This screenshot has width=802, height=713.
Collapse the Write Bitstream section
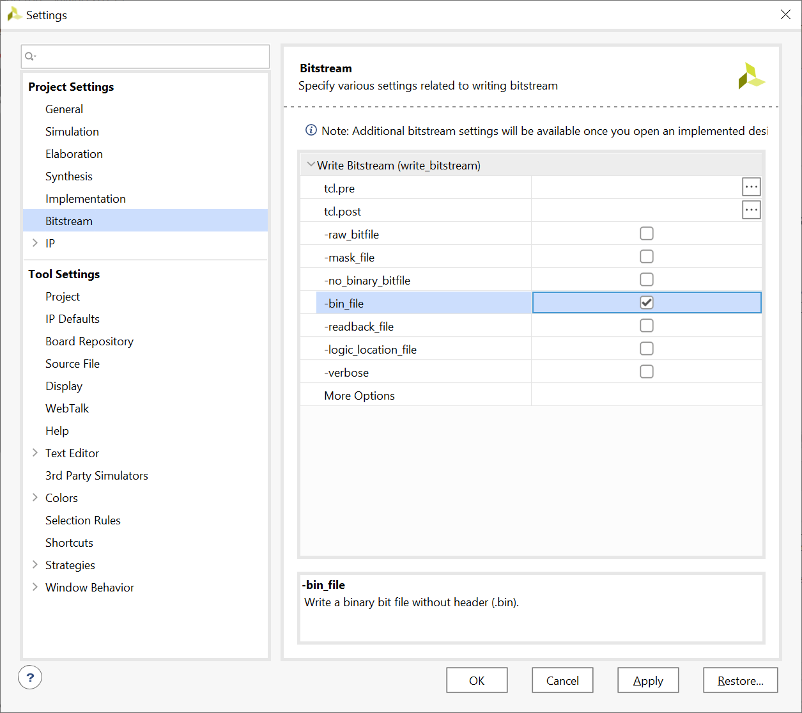(x=311, y=165)
